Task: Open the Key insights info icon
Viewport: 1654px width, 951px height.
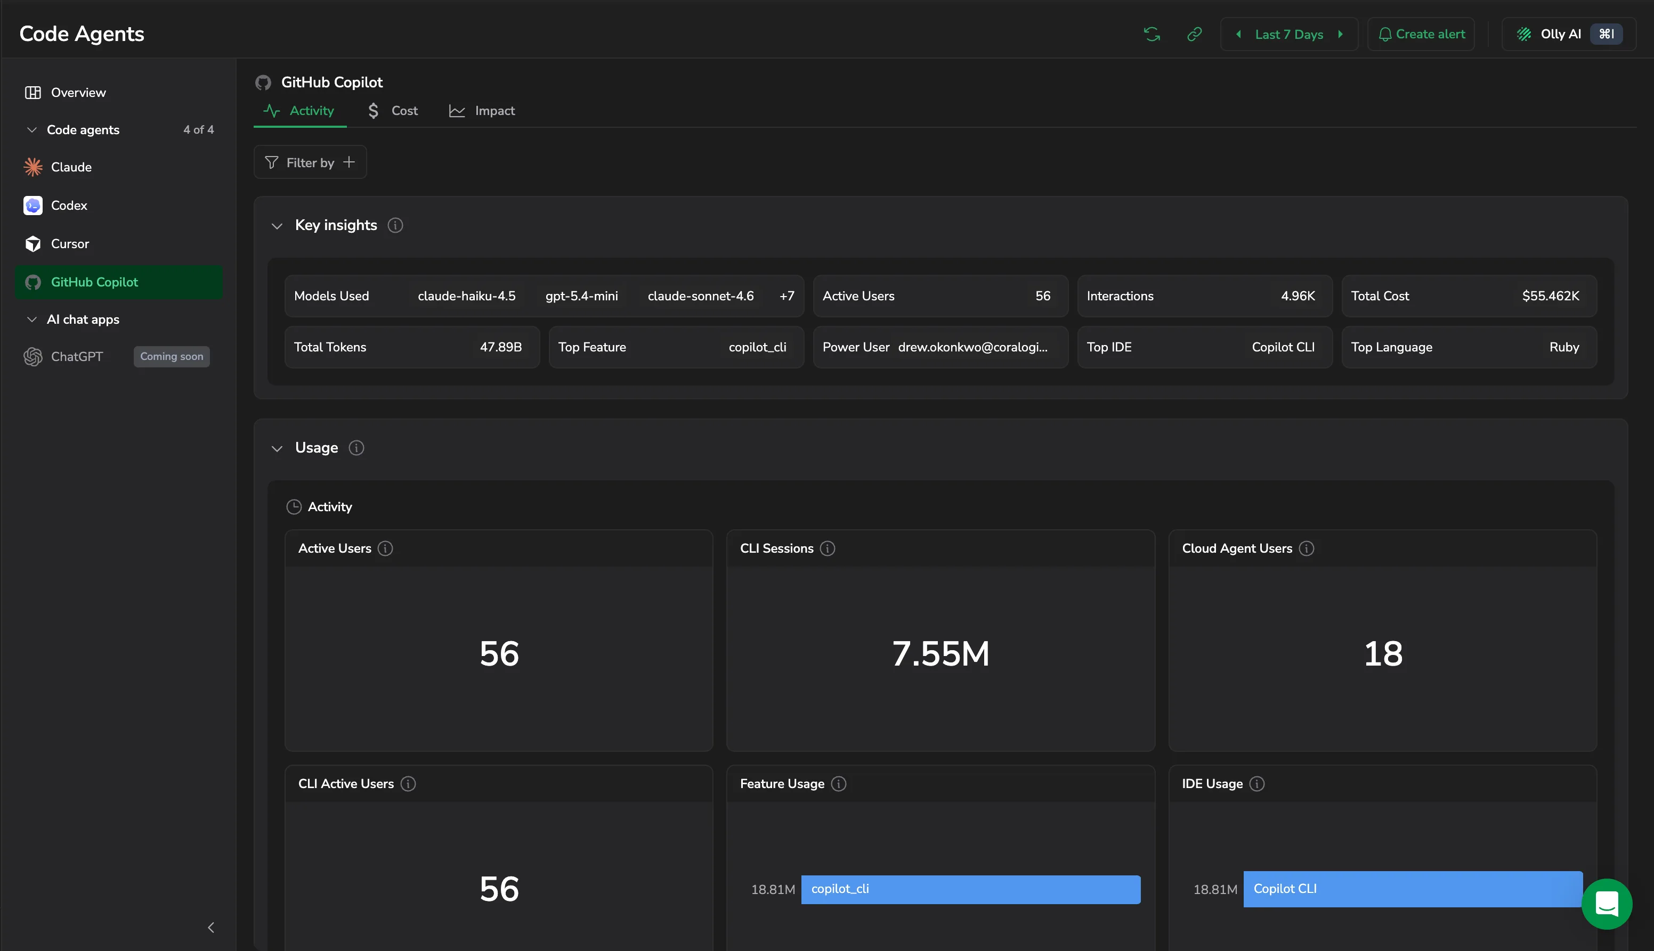Action: (395, 225)
